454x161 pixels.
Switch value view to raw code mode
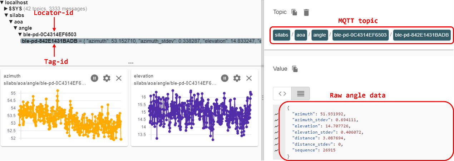point(282,94)
